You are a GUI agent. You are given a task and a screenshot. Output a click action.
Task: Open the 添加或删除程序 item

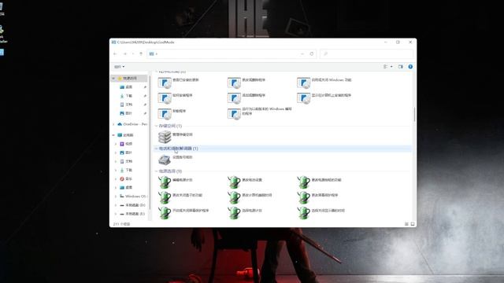[246, 97]
